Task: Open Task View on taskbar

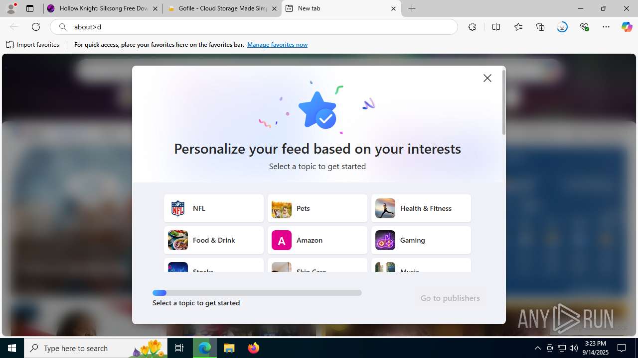Action: [x=180, y=348]
